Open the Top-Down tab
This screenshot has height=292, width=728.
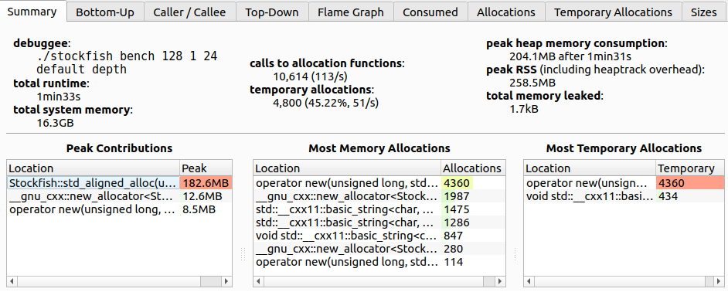[x=272, y=12]
